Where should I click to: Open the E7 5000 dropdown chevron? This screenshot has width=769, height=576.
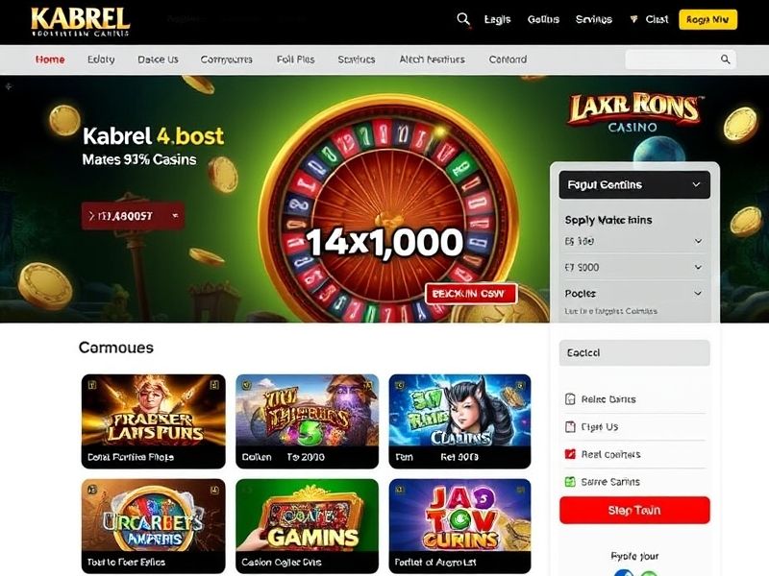click(x=699, y=268)
